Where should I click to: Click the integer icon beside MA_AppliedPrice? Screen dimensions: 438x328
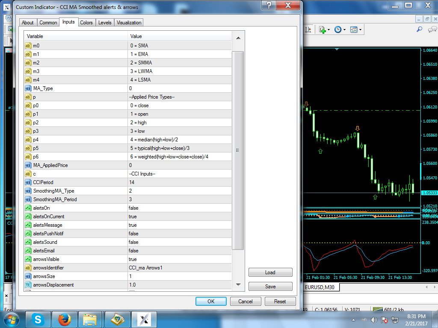point(28,165)
